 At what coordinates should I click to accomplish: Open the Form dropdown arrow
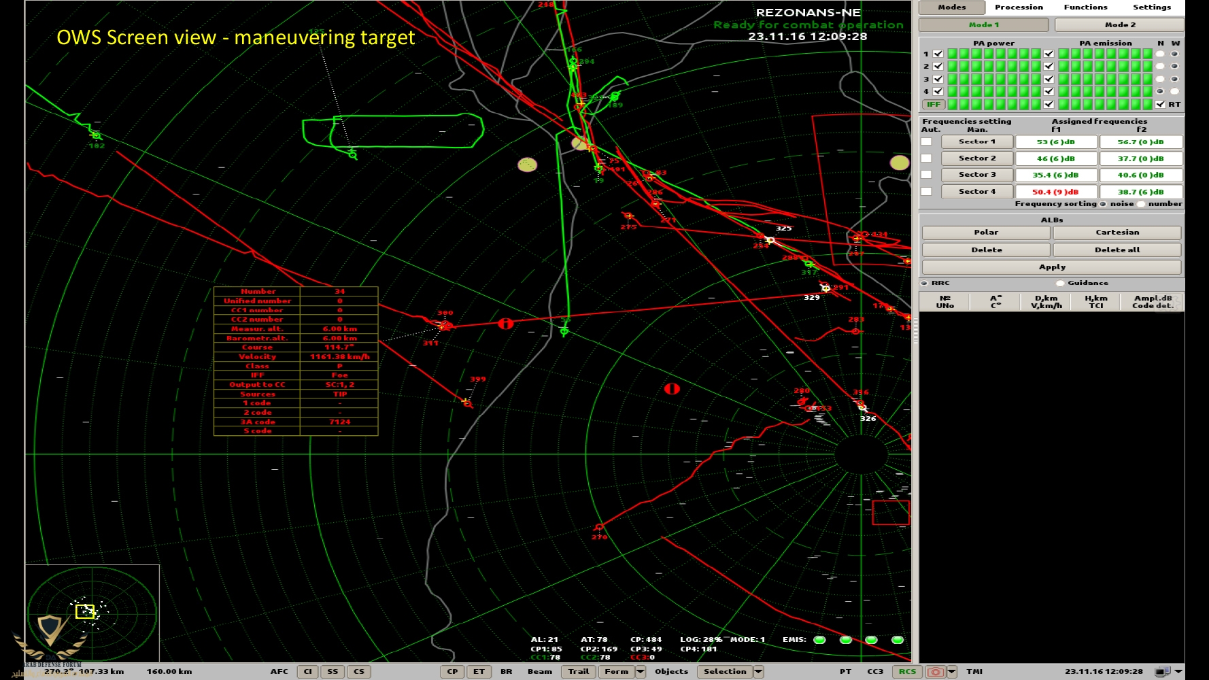click(x=641, y=671)
